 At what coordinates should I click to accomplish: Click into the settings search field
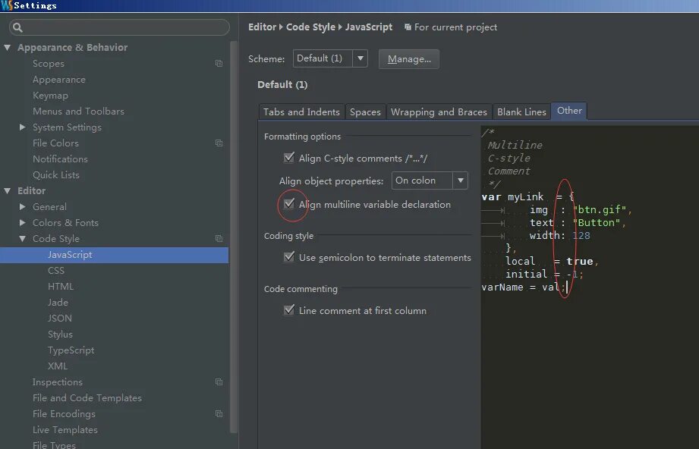[119, 27]
